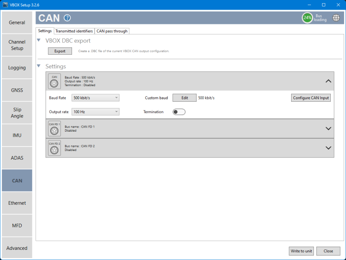The image size is (346, 260).
Task: Click the globe language icon
Action: click(x=336, y=18)
